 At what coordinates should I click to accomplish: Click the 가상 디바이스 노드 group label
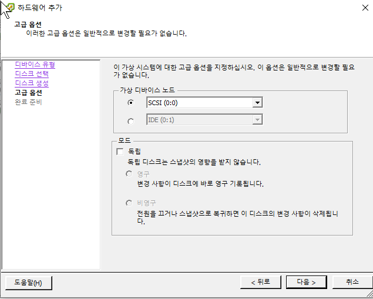tap(147, 90)
